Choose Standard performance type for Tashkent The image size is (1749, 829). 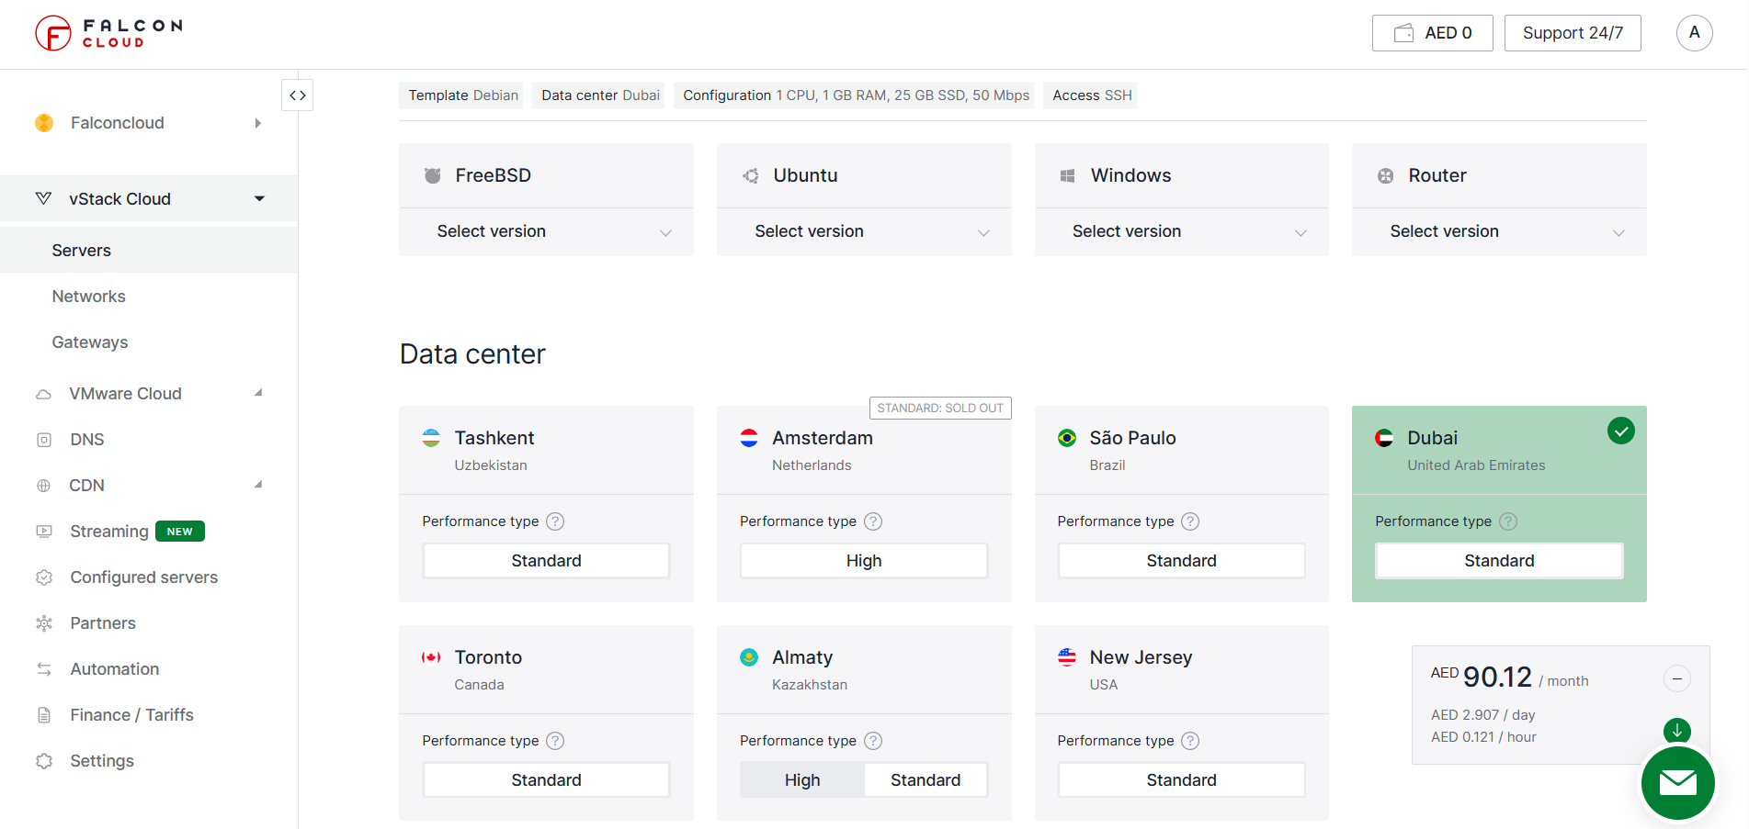point(546,561)
